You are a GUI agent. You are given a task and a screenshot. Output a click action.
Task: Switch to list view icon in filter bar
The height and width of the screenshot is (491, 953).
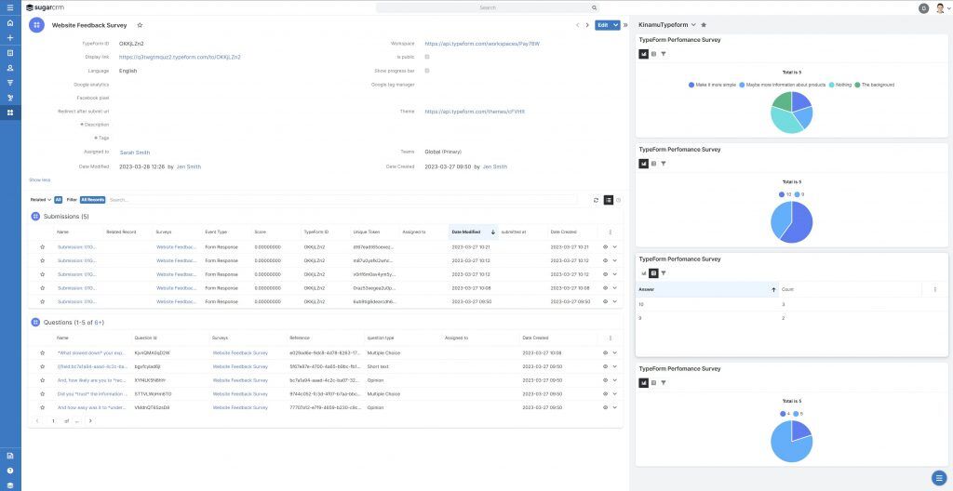click(x=609, y=200)
